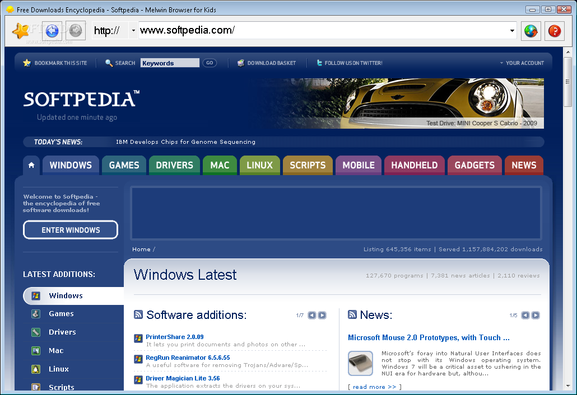Screen dimensions: 577x395
Task: Click the Softpedia logo
Action: coord(81,99)
